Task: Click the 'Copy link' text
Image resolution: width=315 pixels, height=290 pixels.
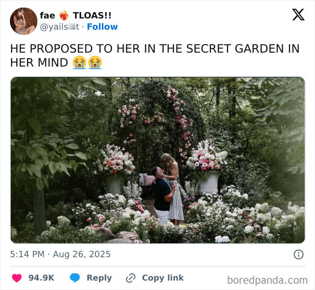Action: coord(163,278)
